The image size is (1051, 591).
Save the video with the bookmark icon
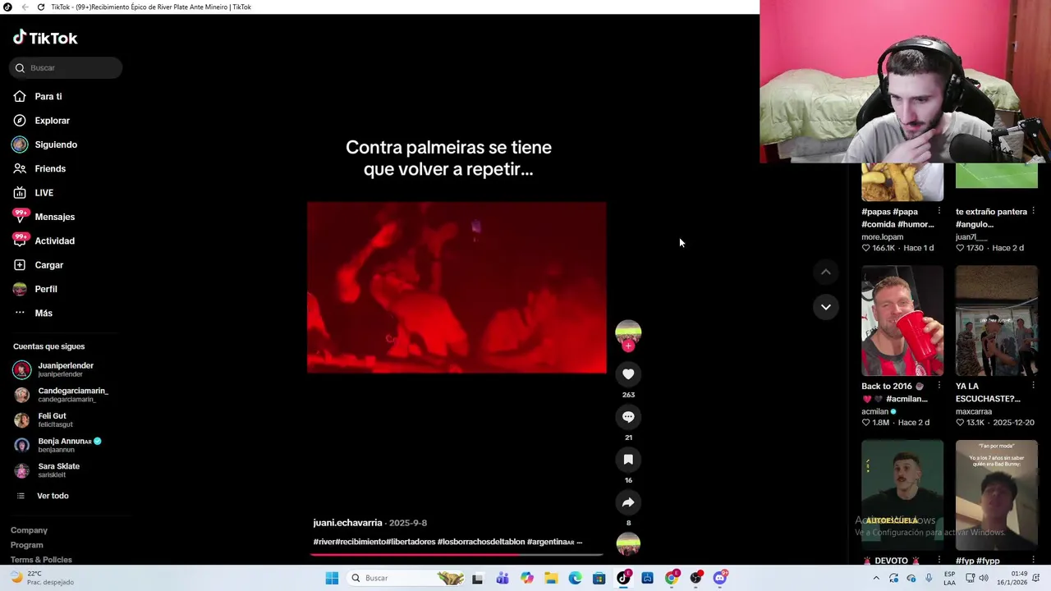628,460
